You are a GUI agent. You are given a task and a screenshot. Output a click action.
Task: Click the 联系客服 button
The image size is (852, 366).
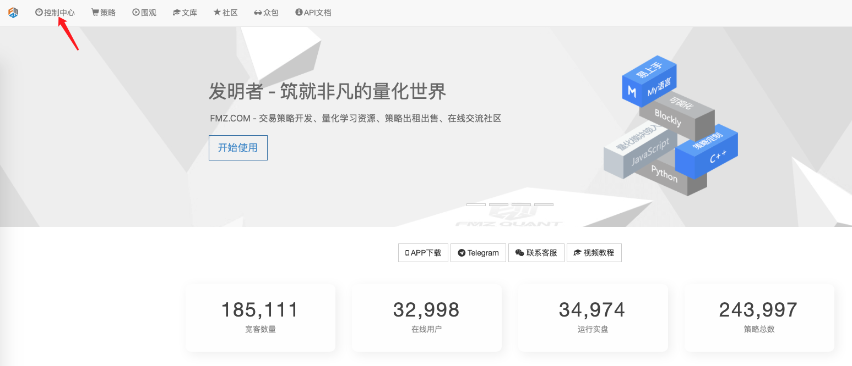(x=536, y=253)
